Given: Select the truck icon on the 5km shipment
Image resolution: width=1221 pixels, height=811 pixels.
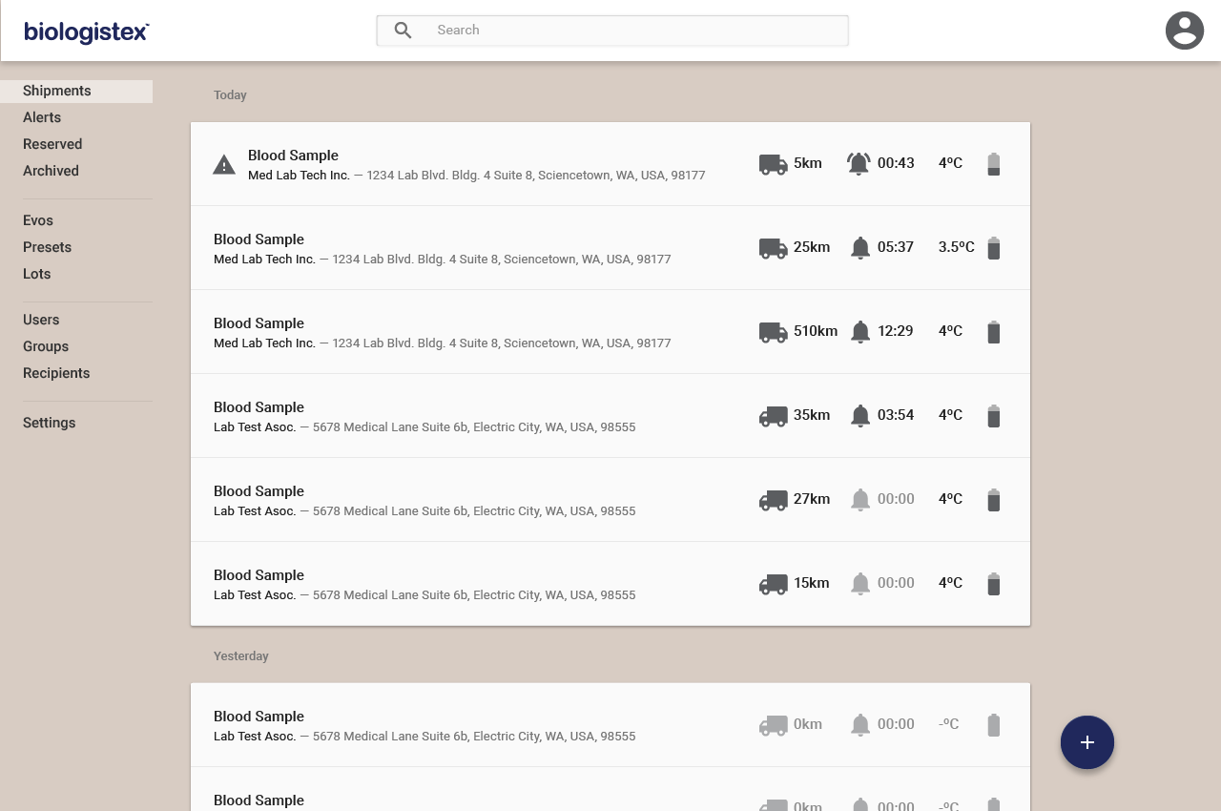Looking at the screenshot, I should click(773, 163).
